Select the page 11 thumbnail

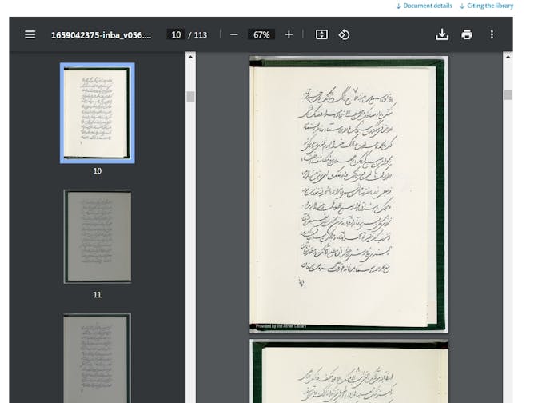97,237
